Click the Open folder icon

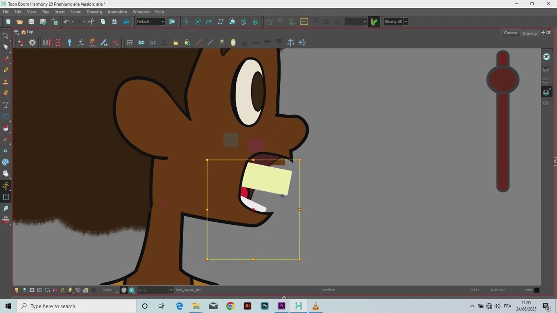(20, 22)
